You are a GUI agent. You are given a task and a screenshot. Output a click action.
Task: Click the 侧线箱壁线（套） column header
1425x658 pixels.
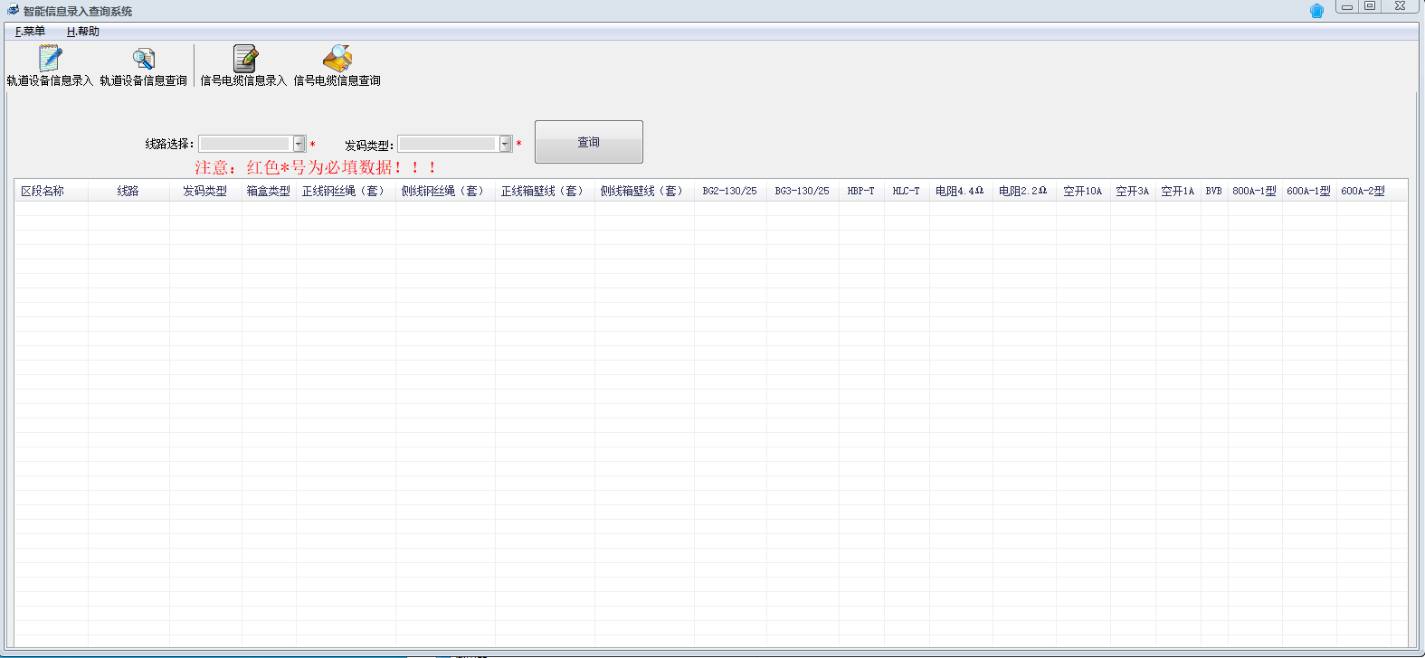coord(644,191)
